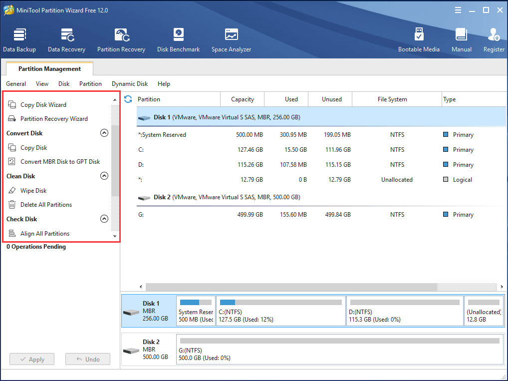Click the Unallocated 12.8 GB block

point(484,311)
